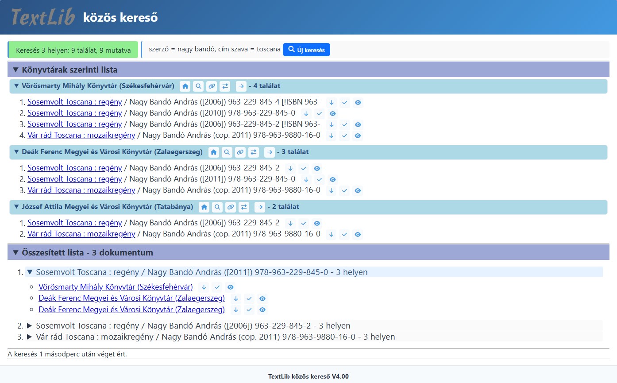Tick checkmark for Vörösmarty's Vár rád Toscana
The height and width of the screenshot is (383, 617).
pos(345,135)
